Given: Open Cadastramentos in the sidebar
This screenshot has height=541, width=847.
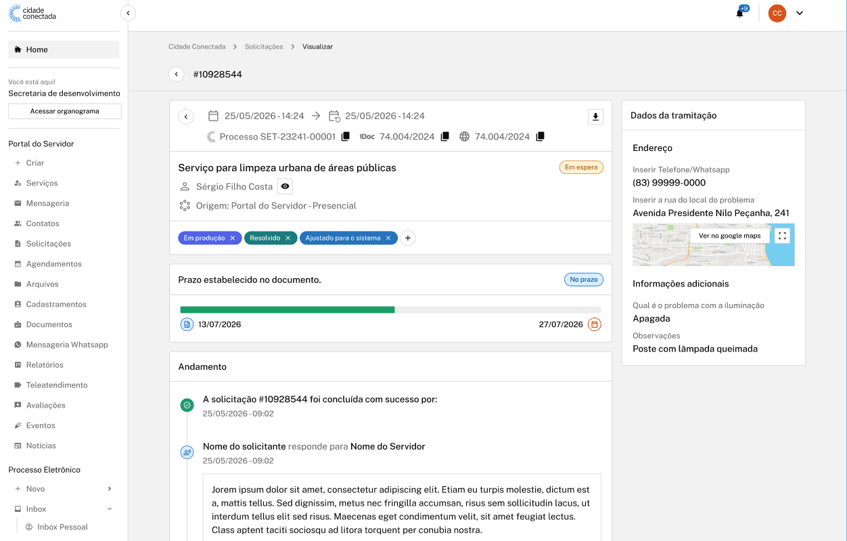Looking at the screenshot, I should 56,305.
